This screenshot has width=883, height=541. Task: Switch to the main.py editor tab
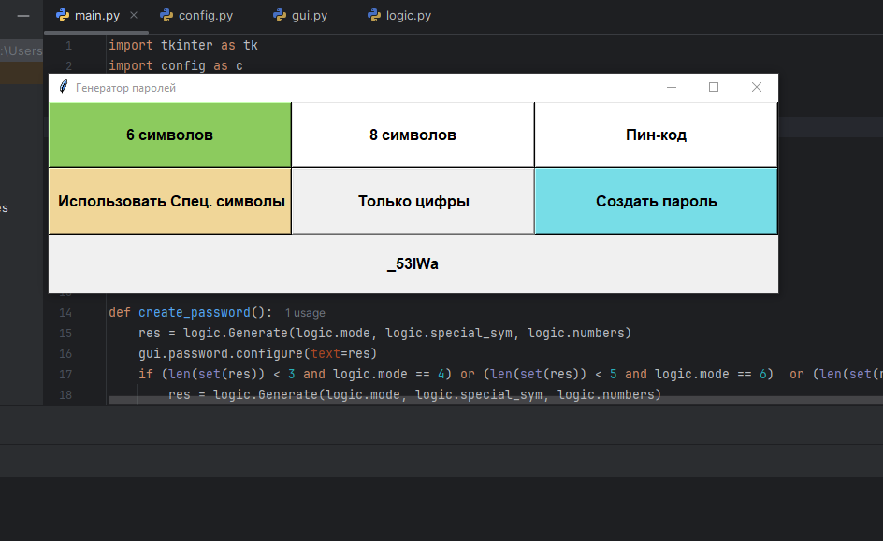click(x=96, y=16)
